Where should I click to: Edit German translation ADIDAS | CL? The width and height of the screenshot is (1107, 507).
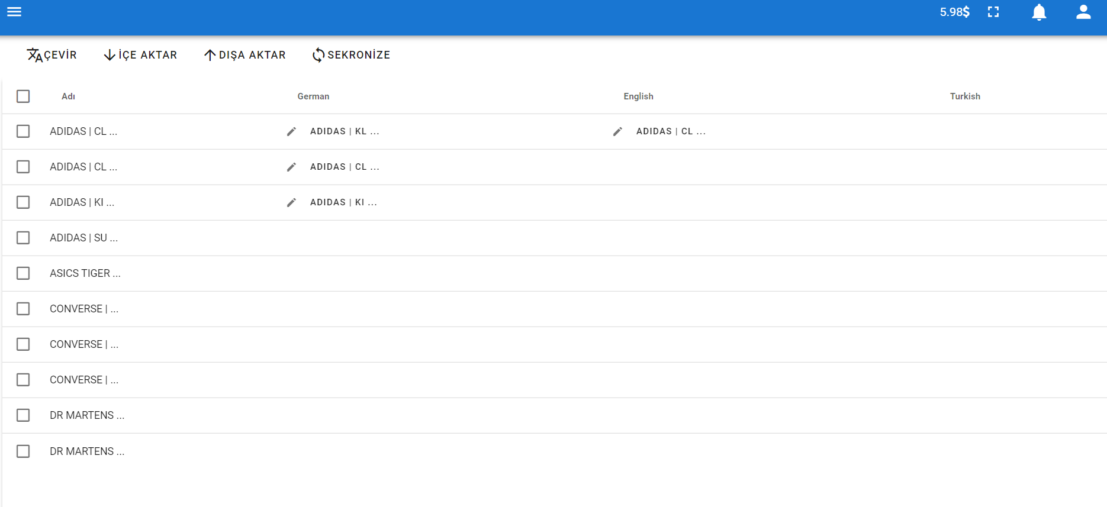point(291,167)
